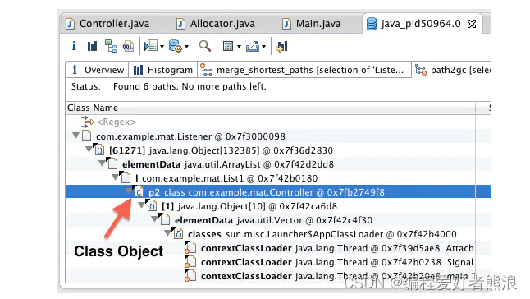This screenshot has width=530, height=299.
Task: Click the classloader icon on AppClassLoader row
Action: pos(178,234)
